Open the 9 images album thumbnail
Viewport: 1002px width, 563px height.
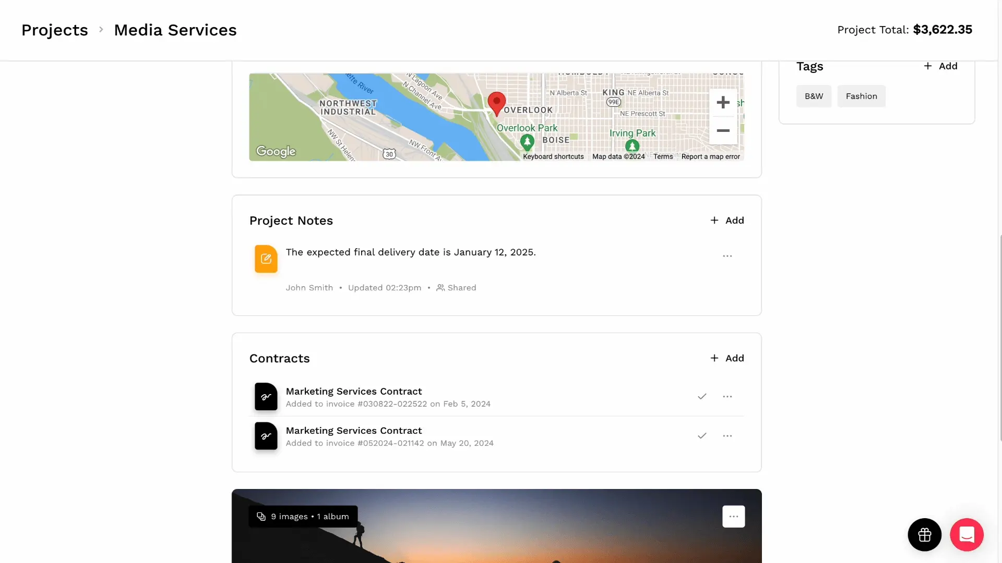(303, 517)
